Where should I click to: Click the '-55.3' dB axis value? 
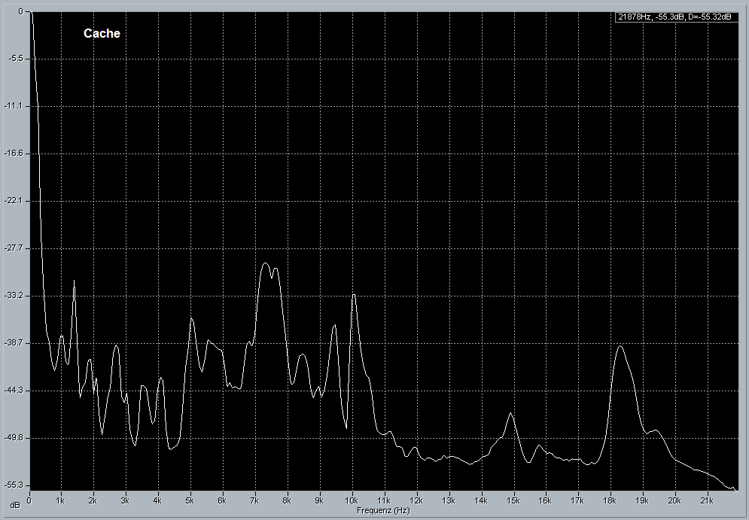pos(14,485)
